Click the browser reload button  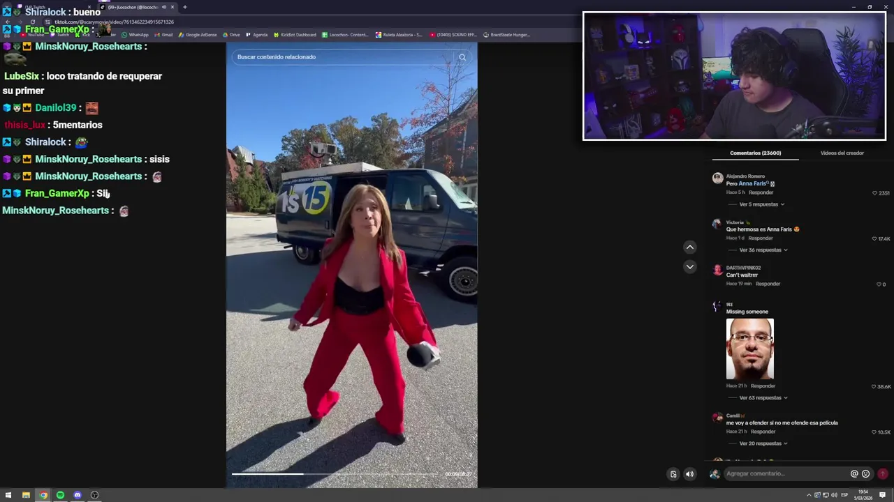point(32,22)
